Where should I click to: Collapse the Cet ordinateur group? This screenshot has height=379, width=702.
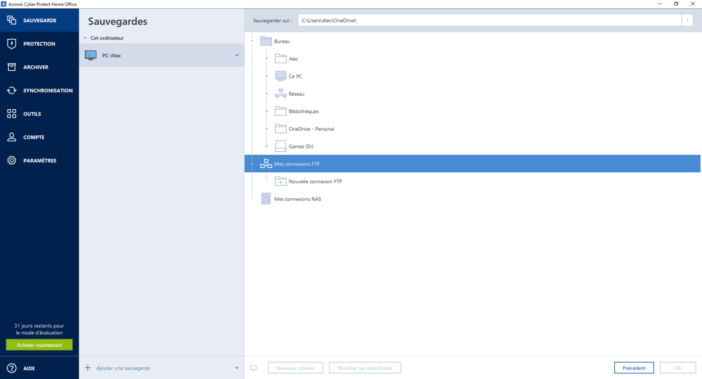(85, 38)
